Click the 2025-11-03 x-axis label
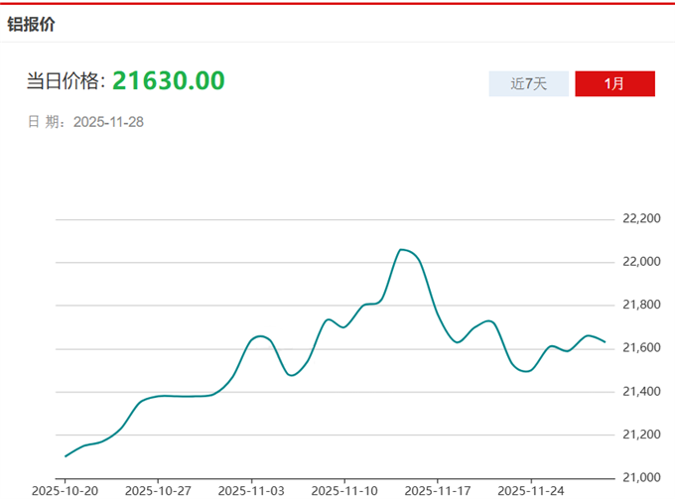 pos(250,490)
